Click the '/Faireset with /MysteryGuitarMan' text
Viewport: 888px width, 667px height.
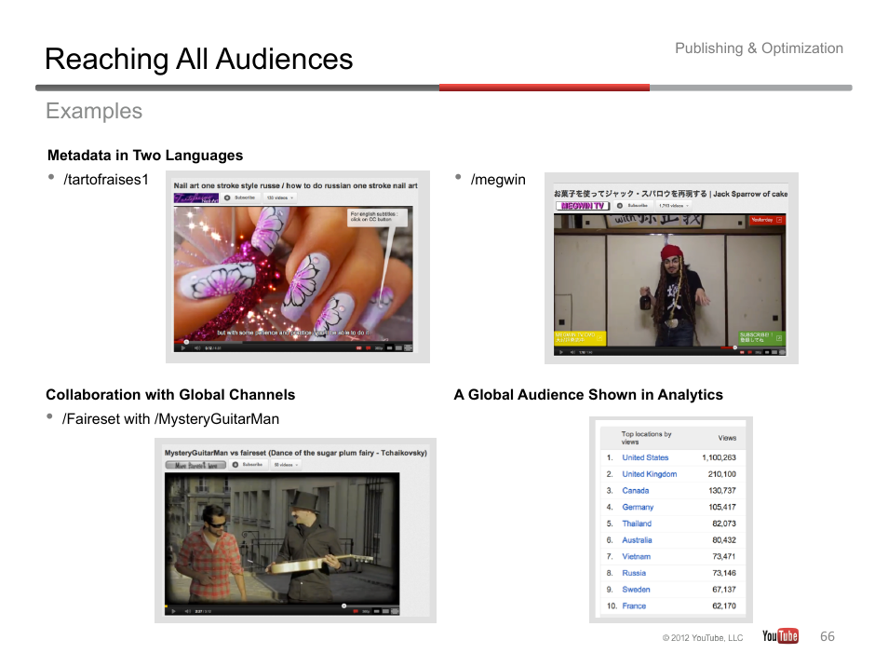(x=170, y=419)
